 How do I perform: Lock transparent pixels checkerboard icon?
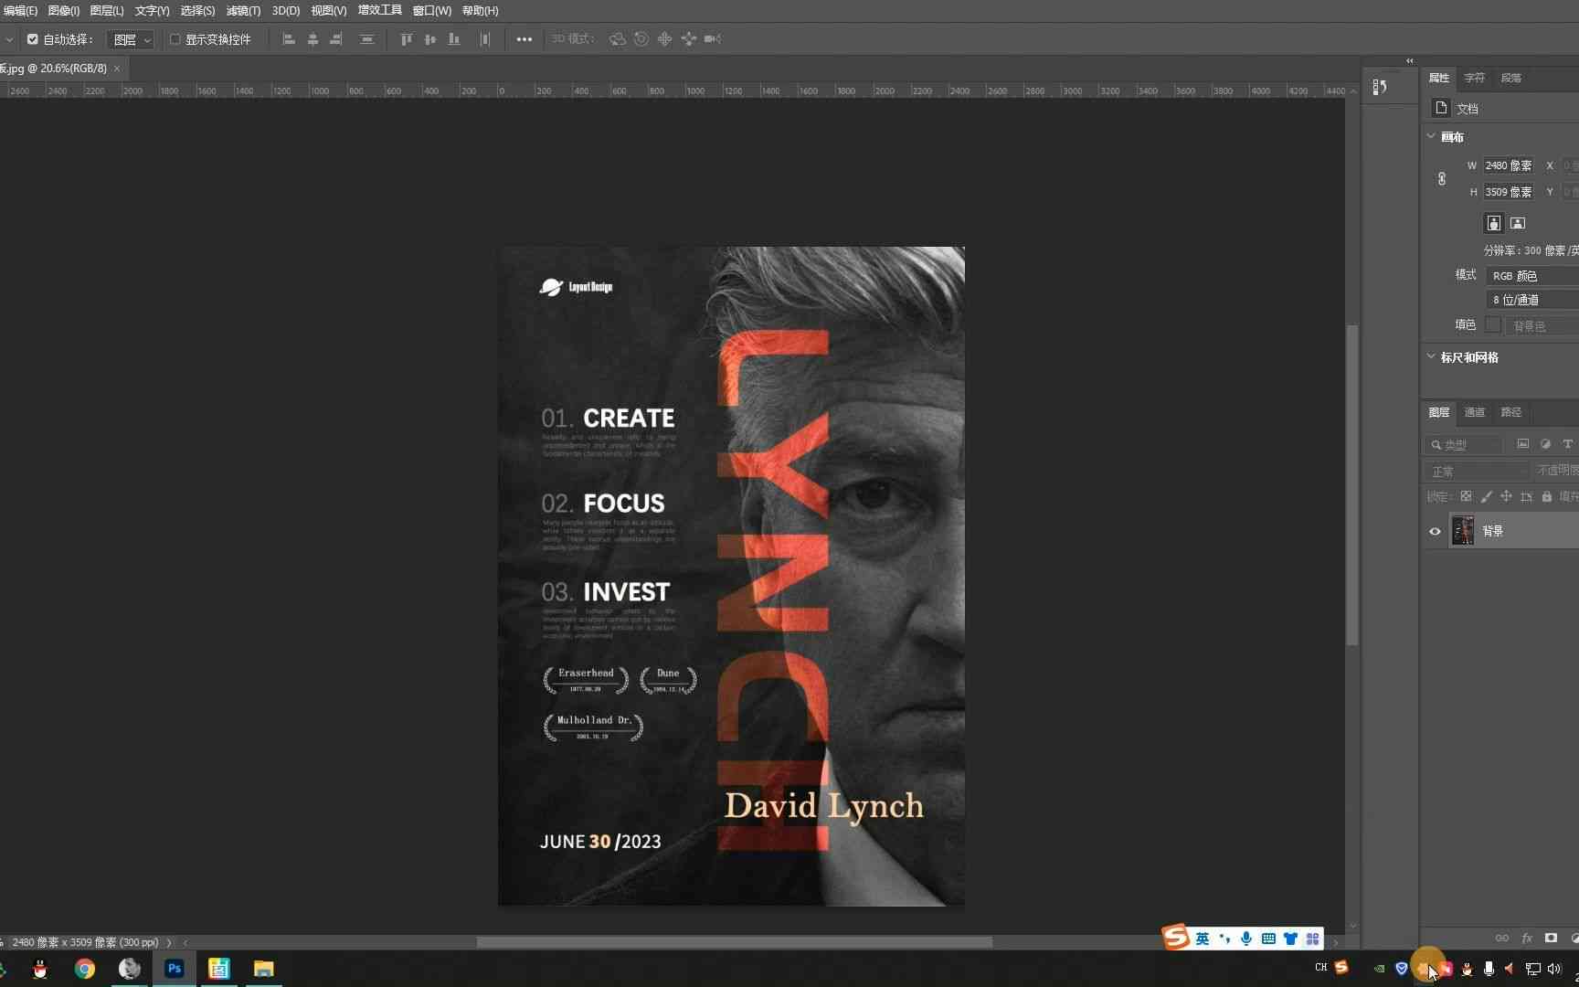[x=1466, y=496]
